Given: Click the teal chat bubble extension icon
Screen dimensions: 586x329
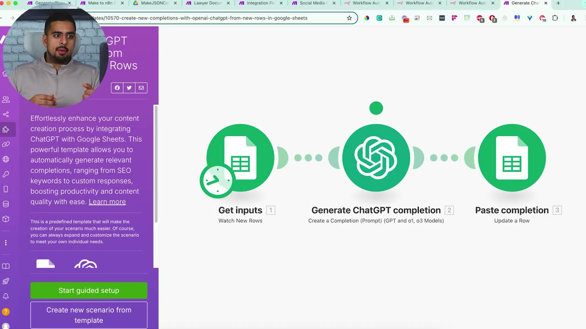Looking at the screenshot, I should point(380,18).
